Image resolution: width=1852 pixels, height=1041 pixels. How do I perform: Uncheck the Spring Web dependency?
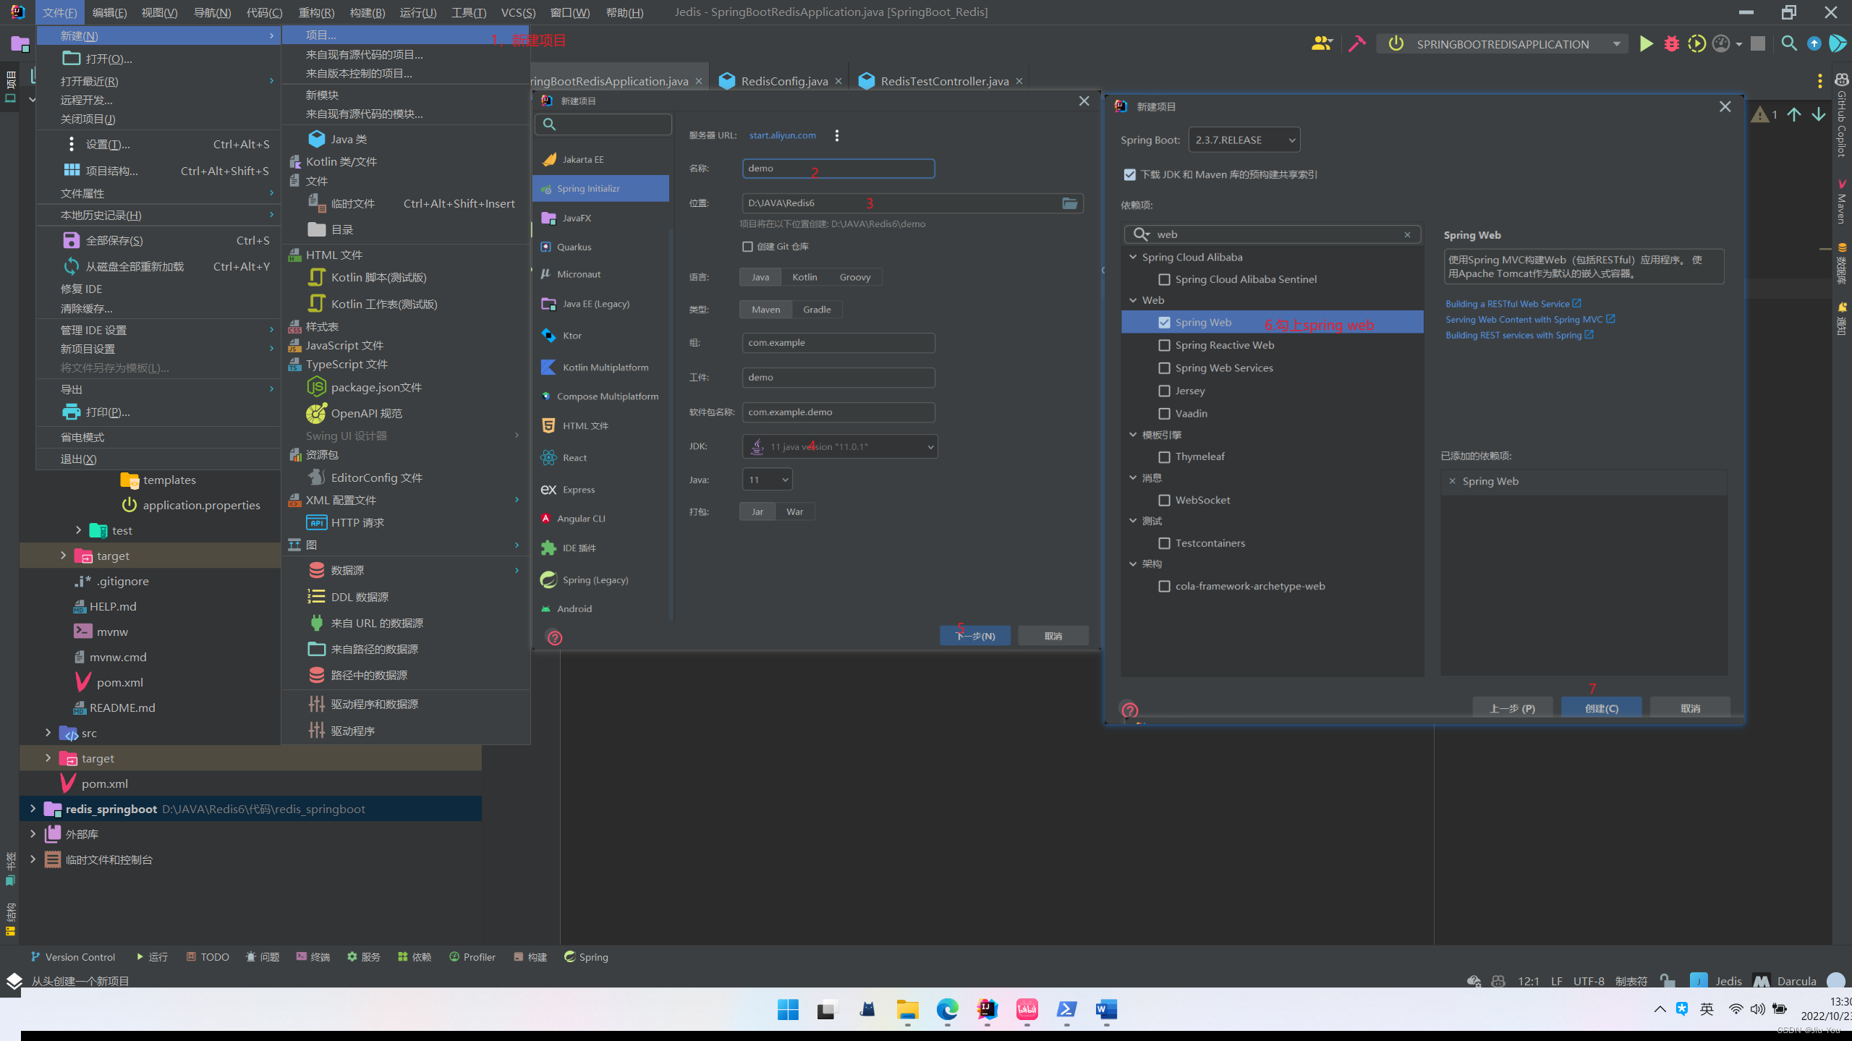pyautogui.click(x=1164, y=323)
